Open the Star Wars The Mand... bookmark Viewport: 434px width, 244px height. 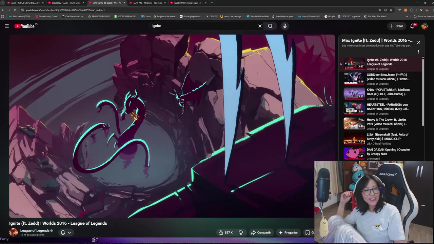click(376, 16)
